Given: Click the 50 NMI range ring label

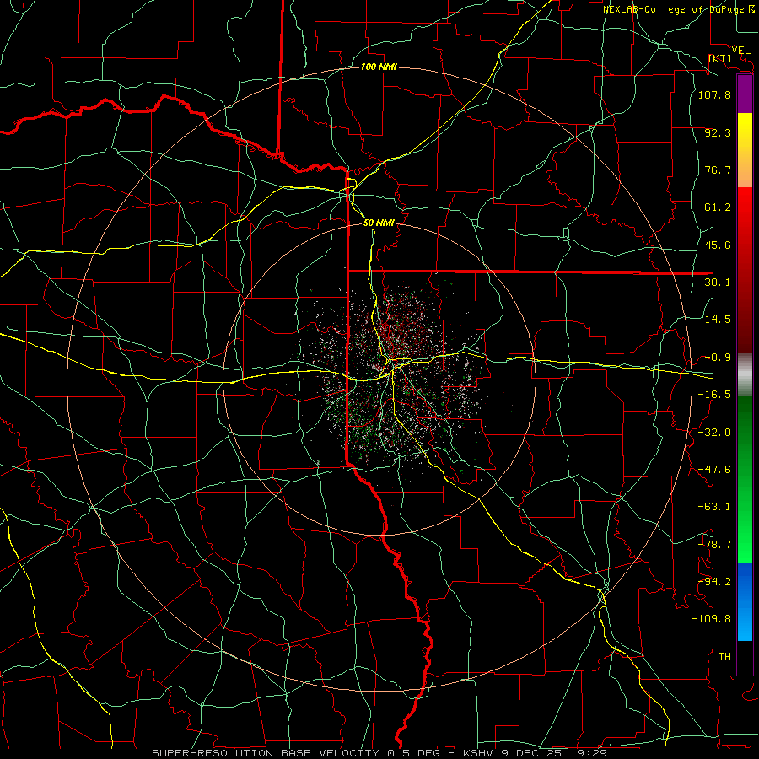Looking at the screenshot, I should point(379,223).
